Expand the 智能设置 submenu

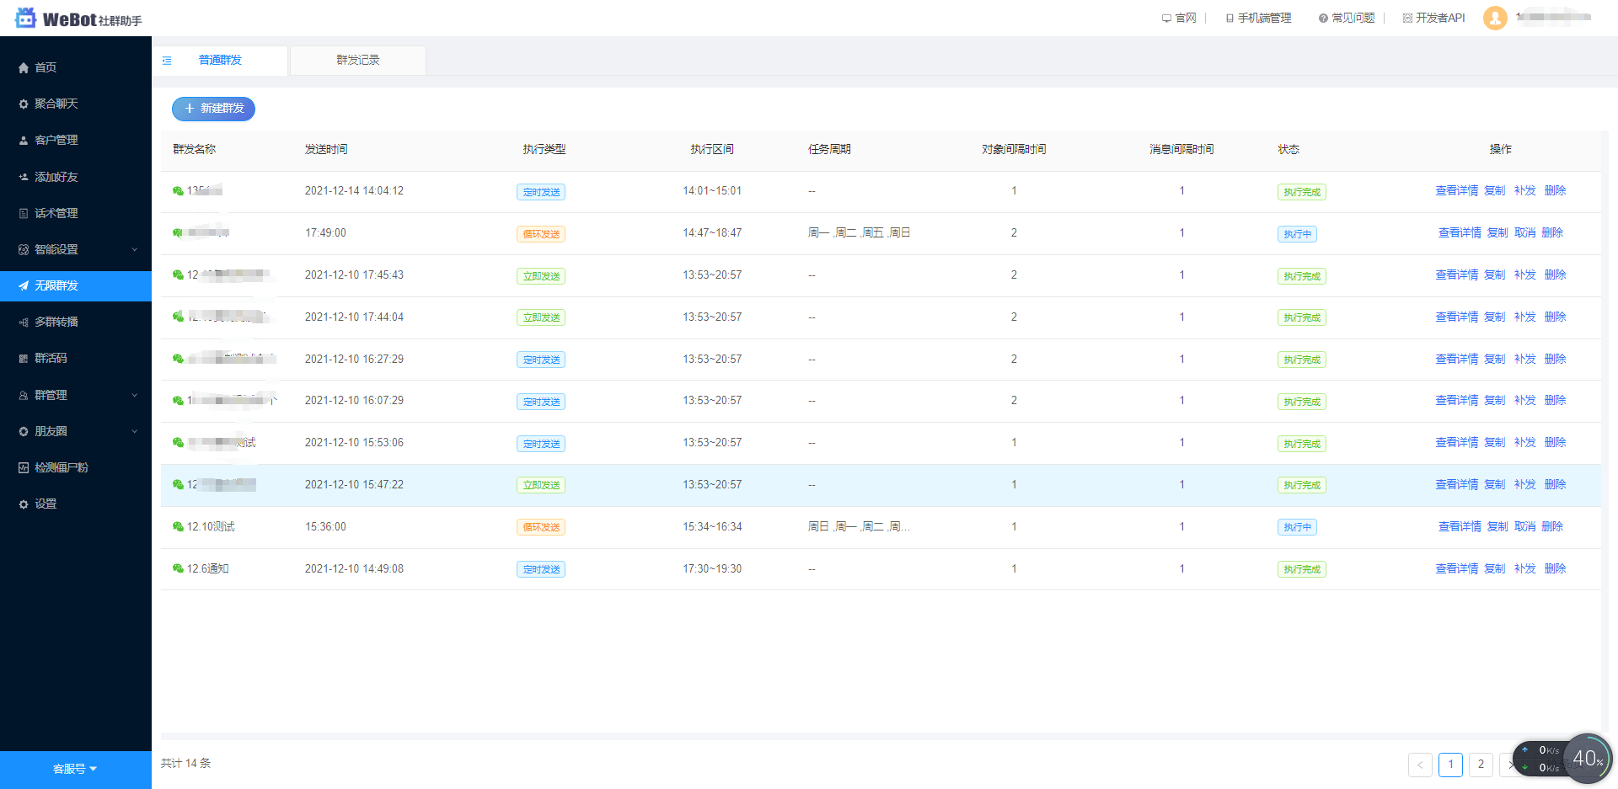(134, 250)
